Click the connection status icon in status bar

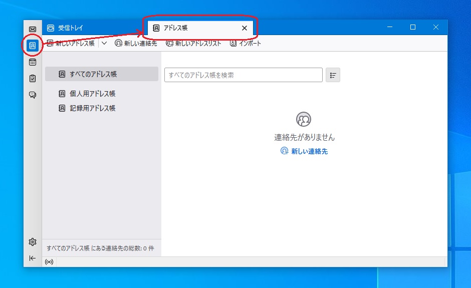click(x=49, y=262)
